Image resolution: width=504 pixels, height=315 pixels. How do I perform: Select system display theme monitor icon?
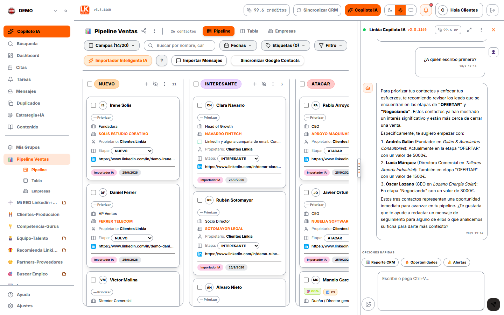(x=411, y=10)
